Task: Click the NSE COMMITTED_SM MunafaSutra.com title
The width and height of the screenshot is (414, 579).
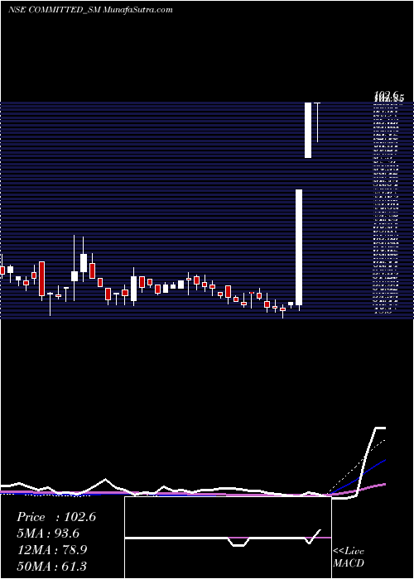Action: pyautogui.click(x=90, y=10)
